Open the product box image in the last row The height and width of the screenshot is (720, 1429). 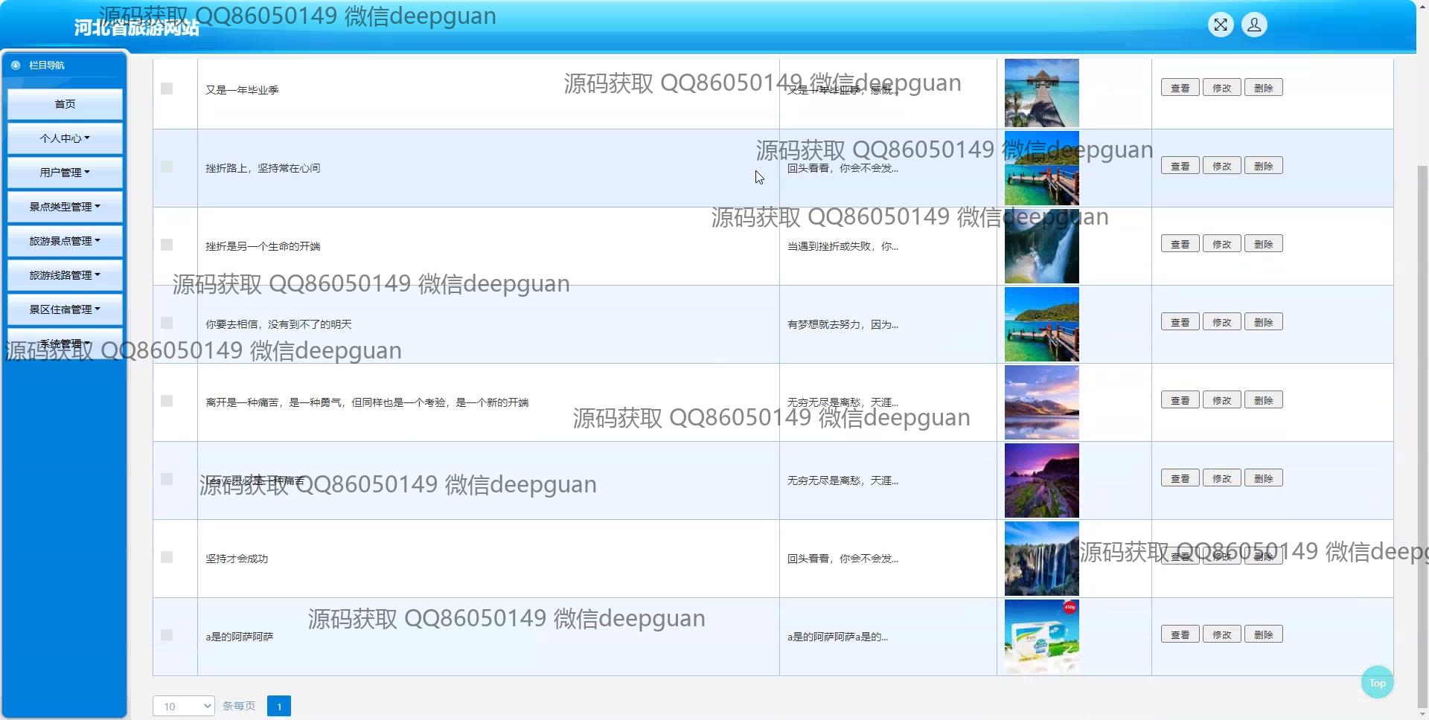click(1041, 637)
